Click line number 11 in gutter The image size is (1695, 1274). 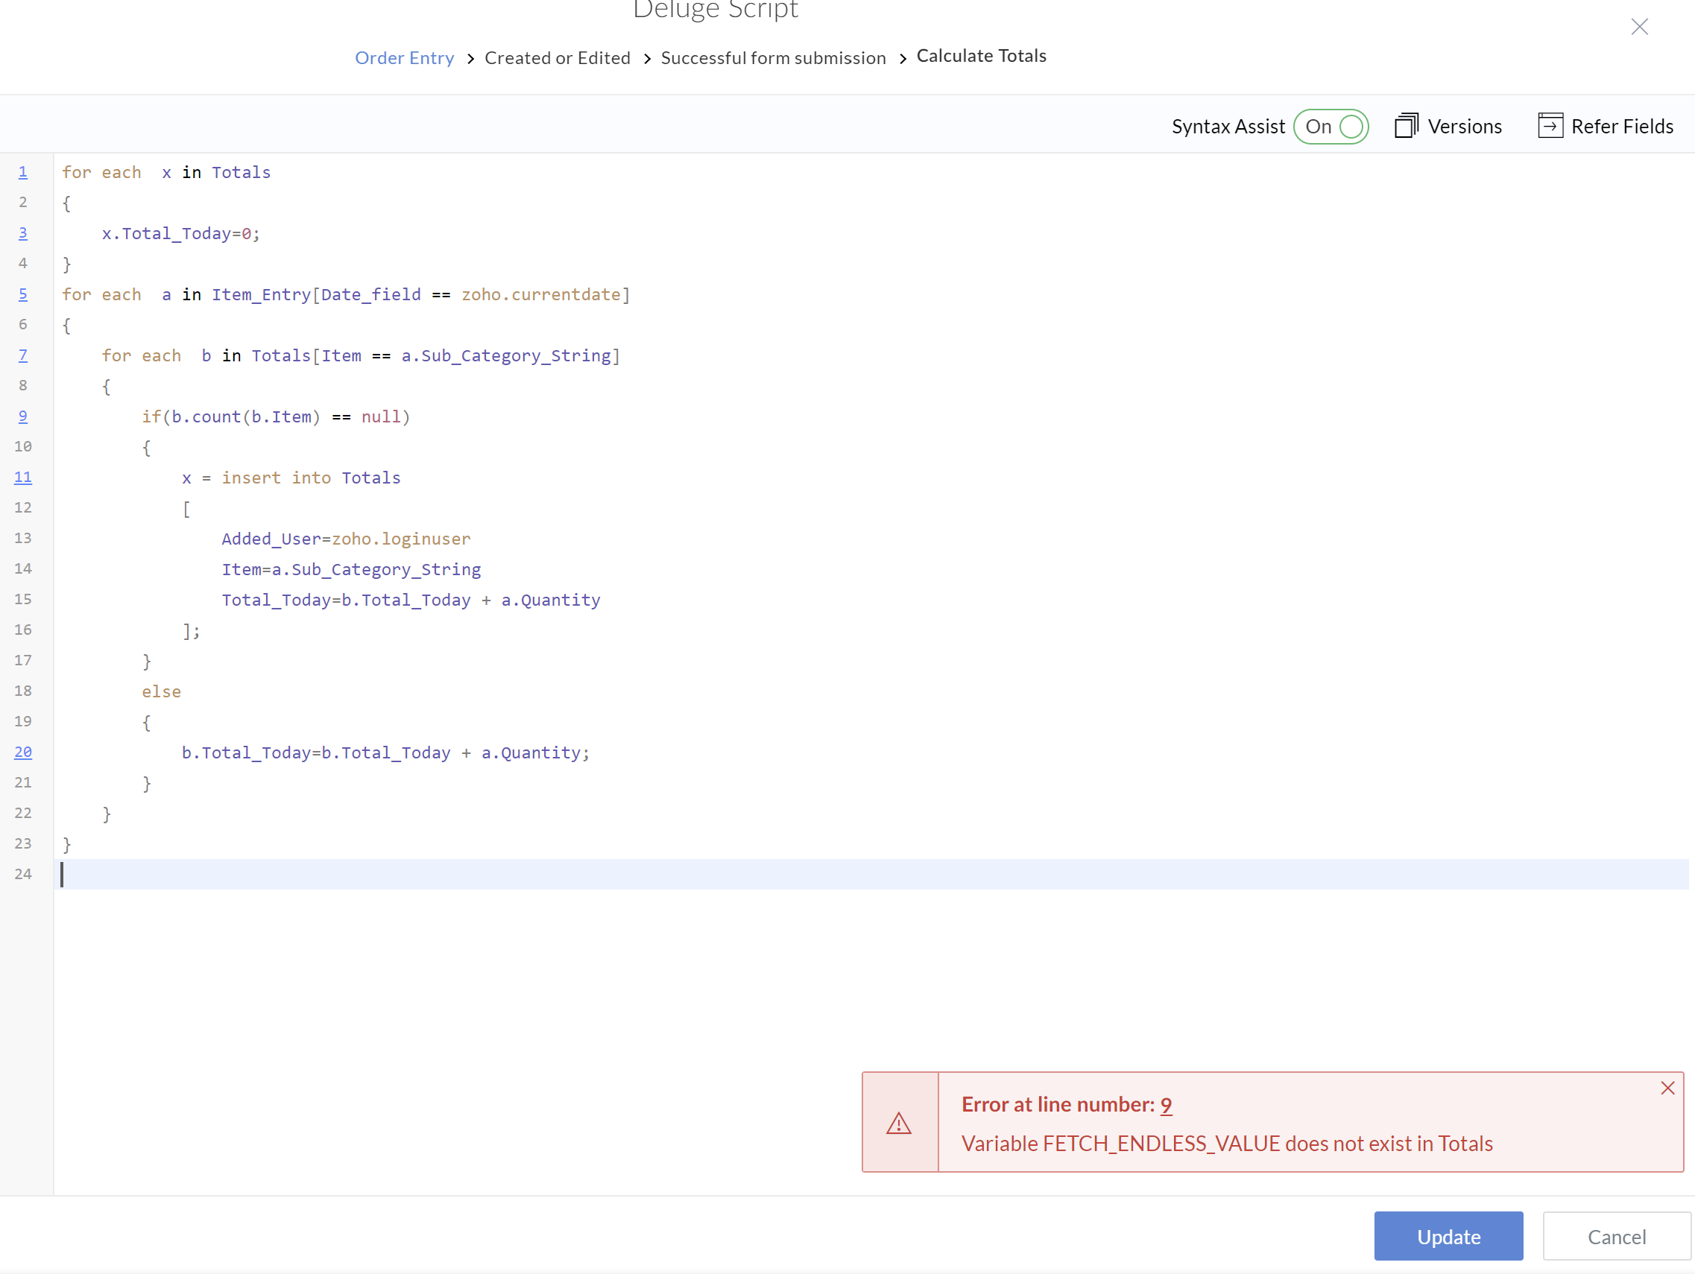coord(23,478)
